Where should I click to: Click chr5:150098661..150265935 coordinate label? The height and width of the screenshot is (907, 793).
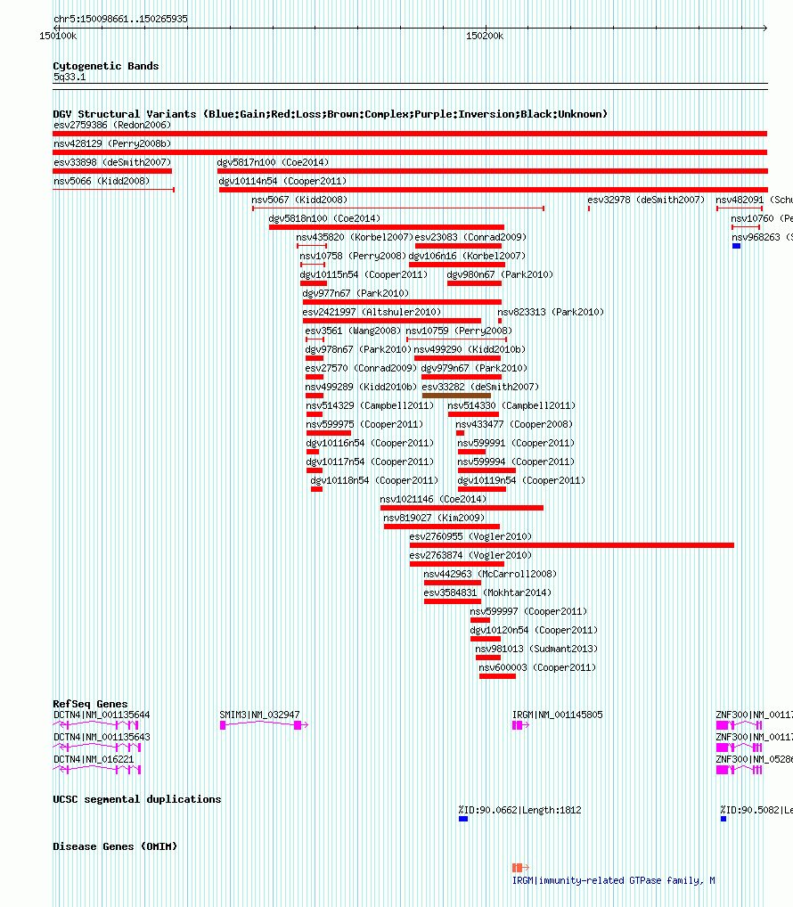120,19
